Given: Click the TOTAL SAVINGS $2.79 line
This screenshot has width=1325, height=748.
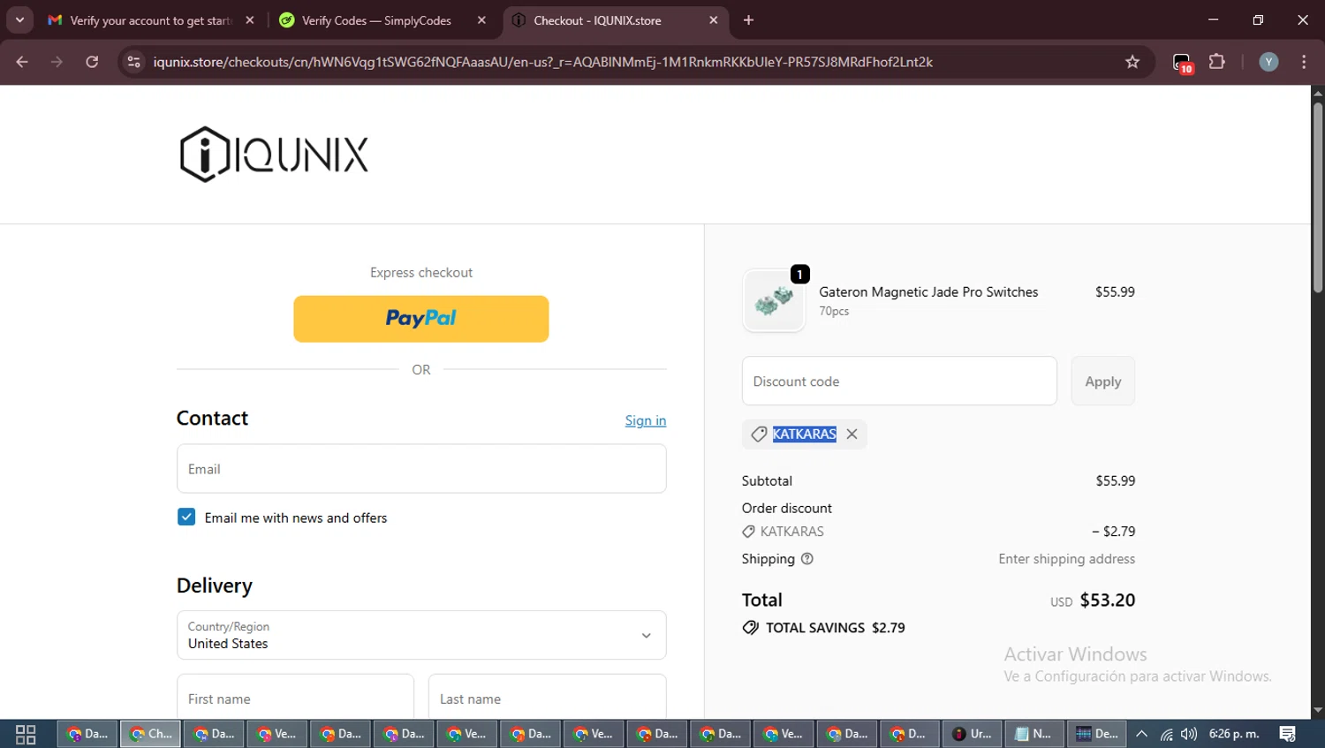Looking at the screenshot, I should pos(824,628).
